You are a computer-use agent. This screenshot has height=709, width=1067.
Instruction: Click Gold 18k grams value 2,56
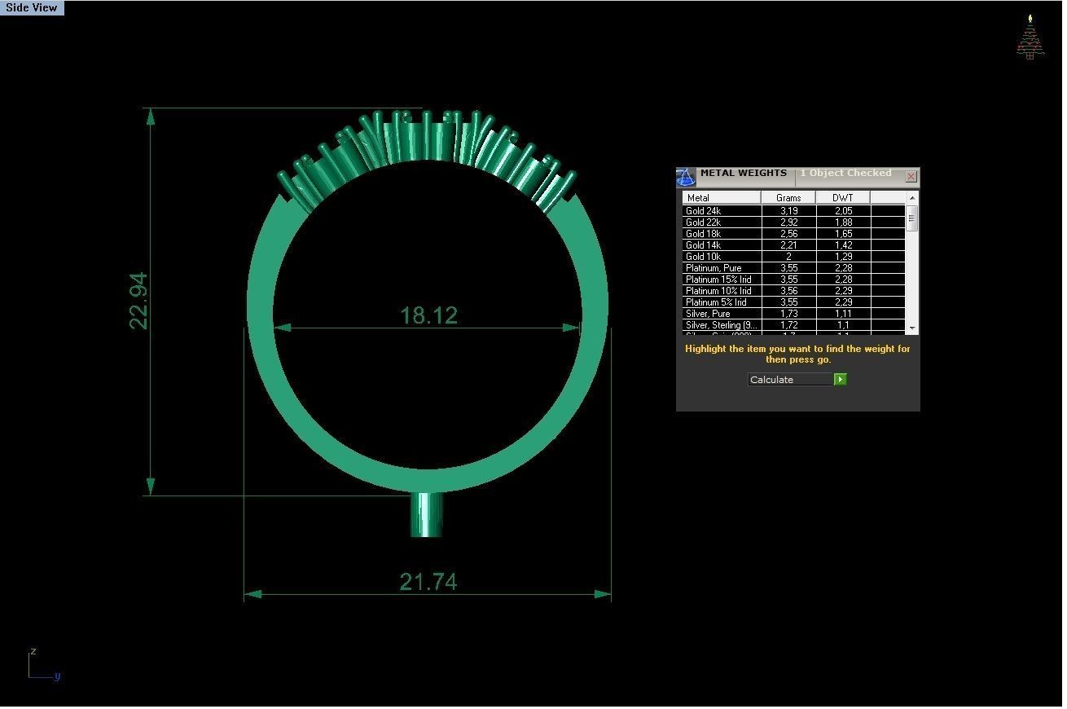(x=788, y=234)
